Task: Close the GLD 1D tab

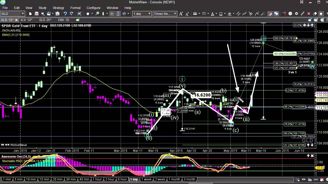Action: click(x=16, y=20)
